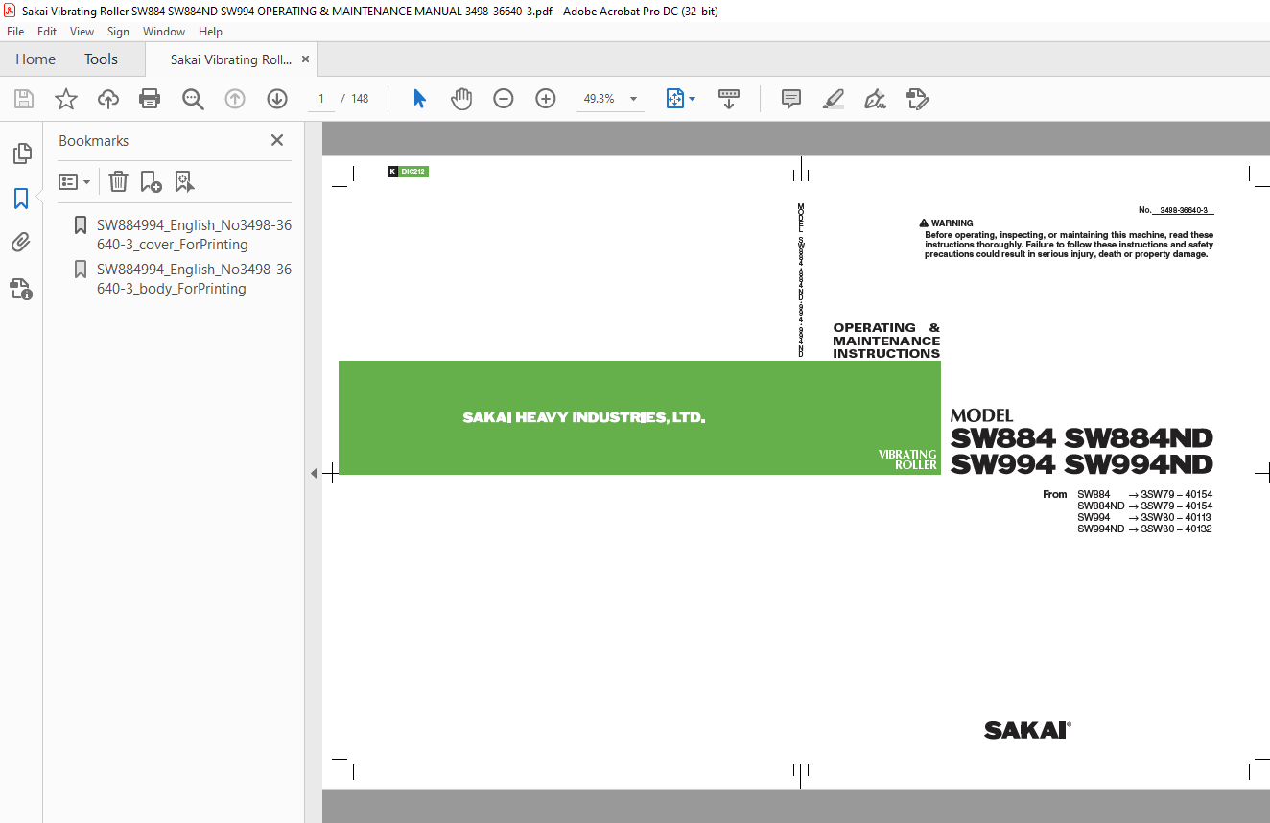Click the SAKAI HEAVY INDUSTRIES text
Viewport: 1270px width, 823px height.
pos(584,418)
